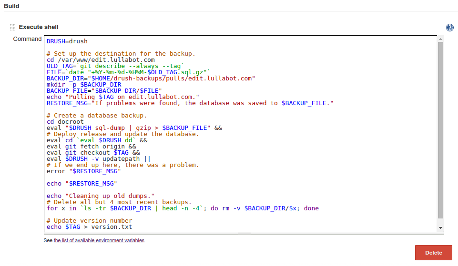458x266 pixels.
Task: Click the eval cd `eval $DRUSH dd` line
Action: [97, 140]
